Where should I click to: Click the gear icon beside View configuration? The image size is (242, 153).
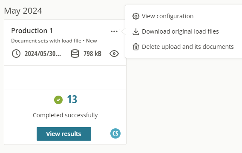coord(136,16)
